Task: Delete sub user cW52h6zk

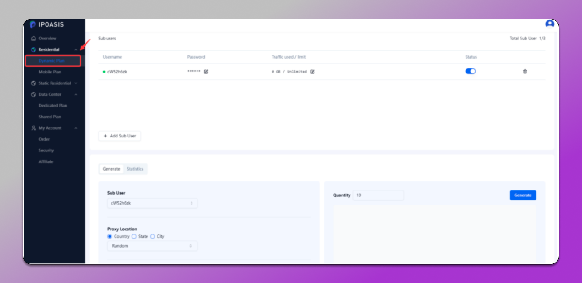Action: tap(525, 72)
